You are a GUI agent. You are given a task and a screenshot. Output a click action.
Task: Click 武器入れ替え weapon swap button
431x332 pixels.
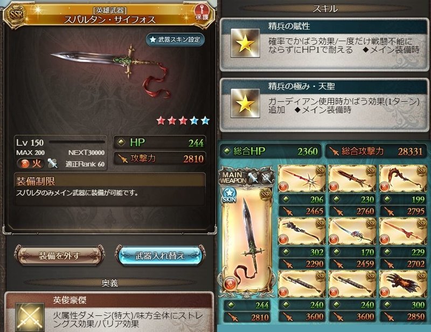point(160,256)
